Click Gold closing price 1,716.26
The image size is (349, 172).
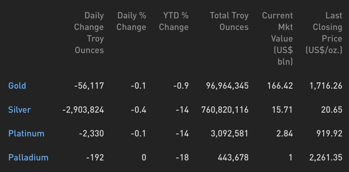pos(326,86)
